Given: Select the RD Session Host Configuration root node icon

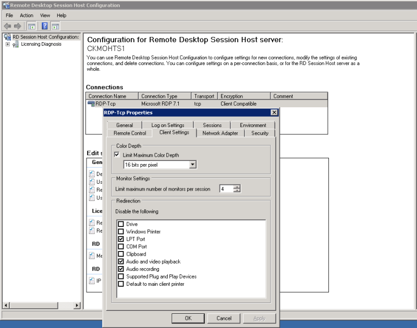Looking at the screenshot, I should (x=7, y=37).
